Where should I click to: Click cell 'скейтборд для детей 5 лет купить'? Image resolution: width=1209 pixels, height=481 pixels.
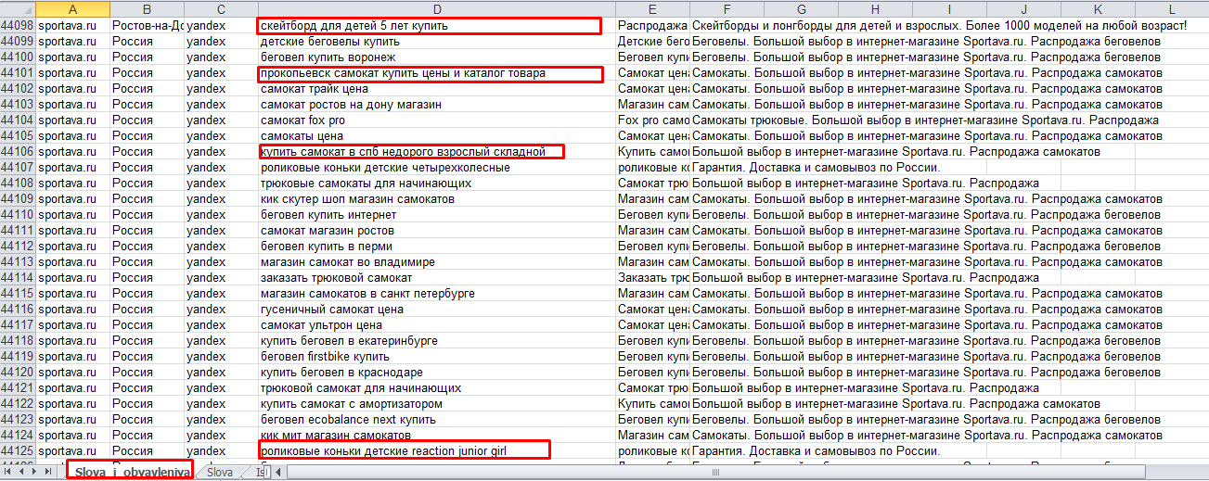(436, 26)
